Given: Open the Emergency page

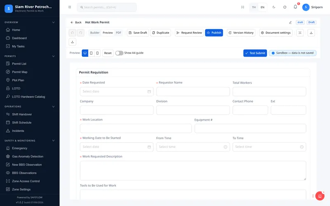Looking at the screenshot, I should point(19,148).
